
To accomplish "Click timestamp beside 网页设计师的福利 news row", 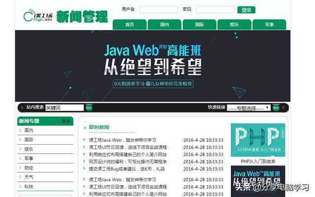I will pyautogui.click(x=203, y=162).
